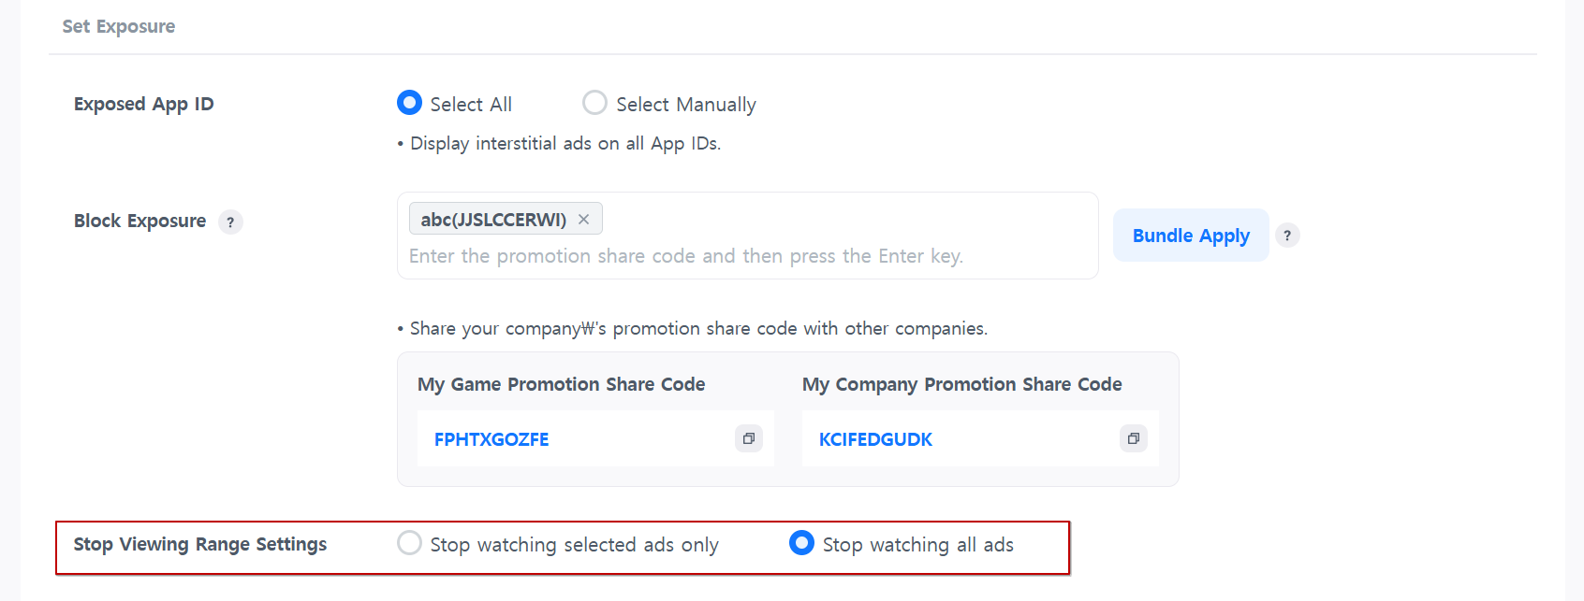Click the Block Exposure label text

click(139, 222)
